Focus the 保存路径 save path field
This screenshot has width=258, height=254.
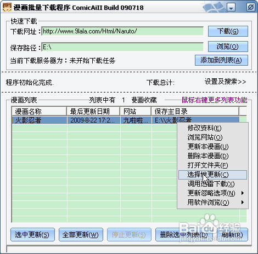(122, 47)
